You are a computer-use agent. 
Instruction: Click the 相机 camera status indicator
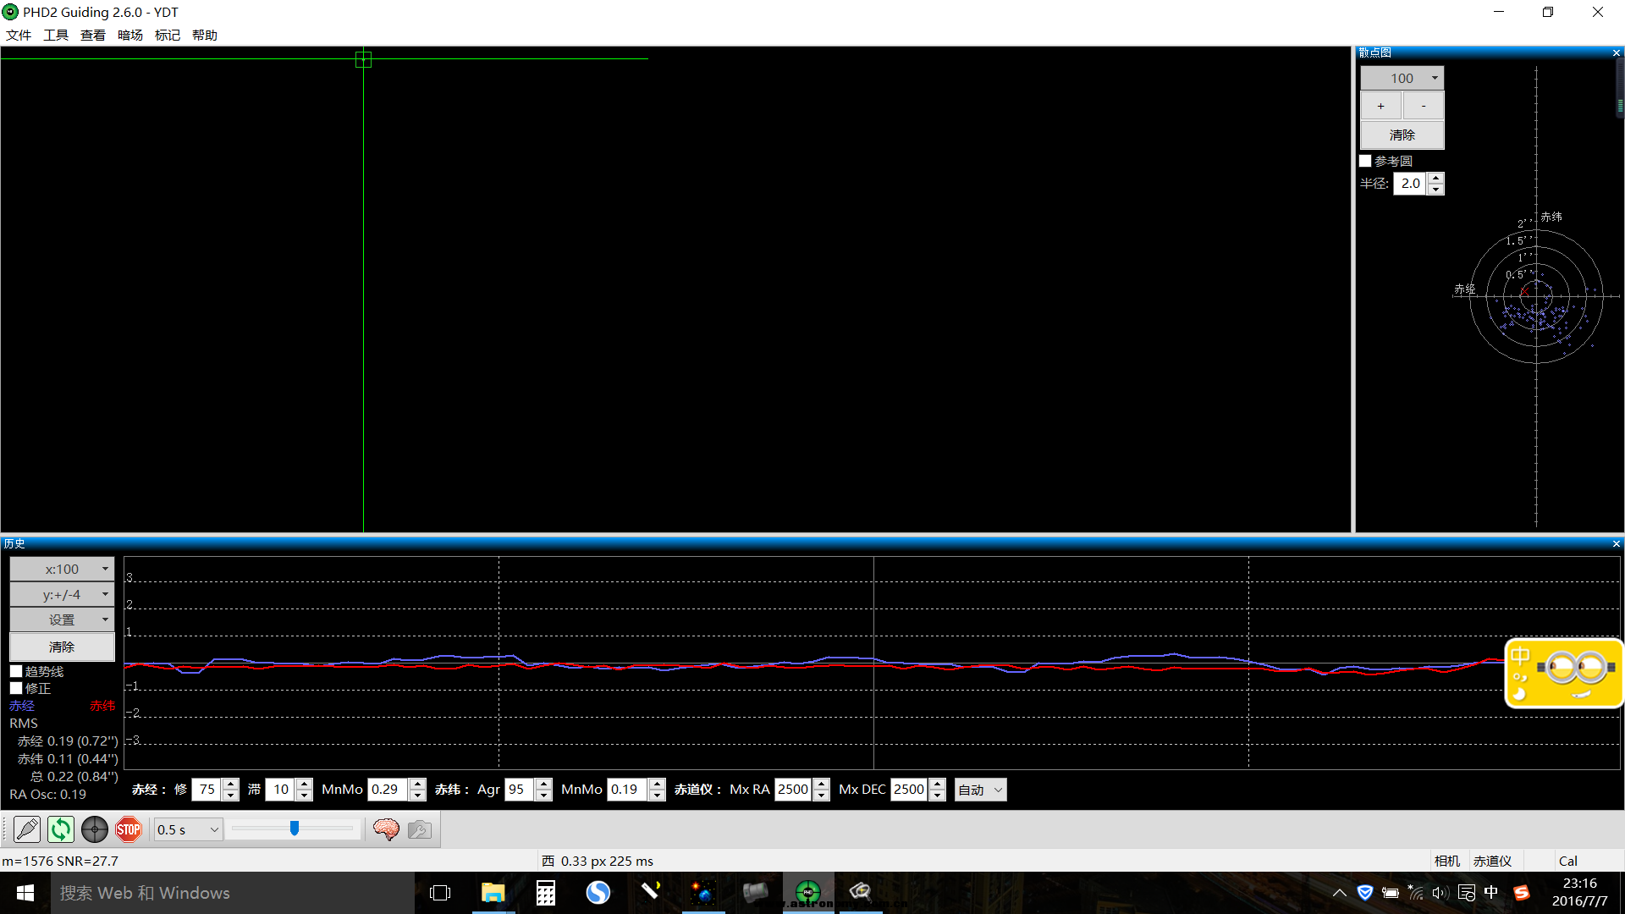click(x=1447, y=861)
